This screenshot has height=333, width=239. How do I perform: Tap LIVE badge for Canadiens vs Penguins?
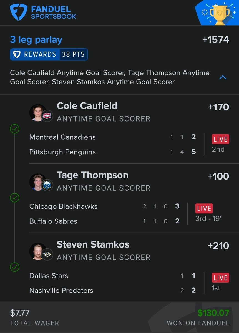[220, 139]
